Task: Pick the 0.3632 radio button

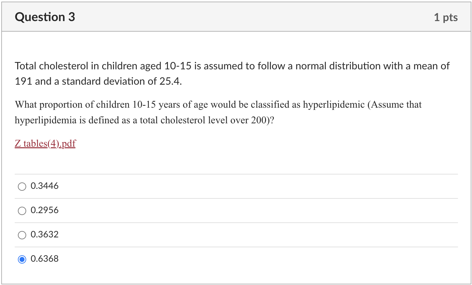Action: click(x=22, y=235)
